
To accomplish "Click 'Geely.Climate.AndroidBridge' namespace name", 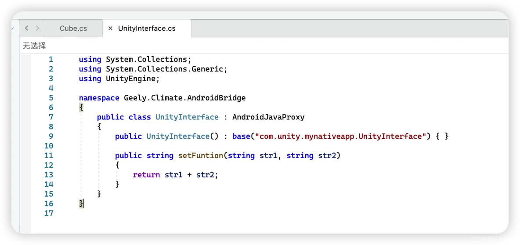I will tap(185, 98).
